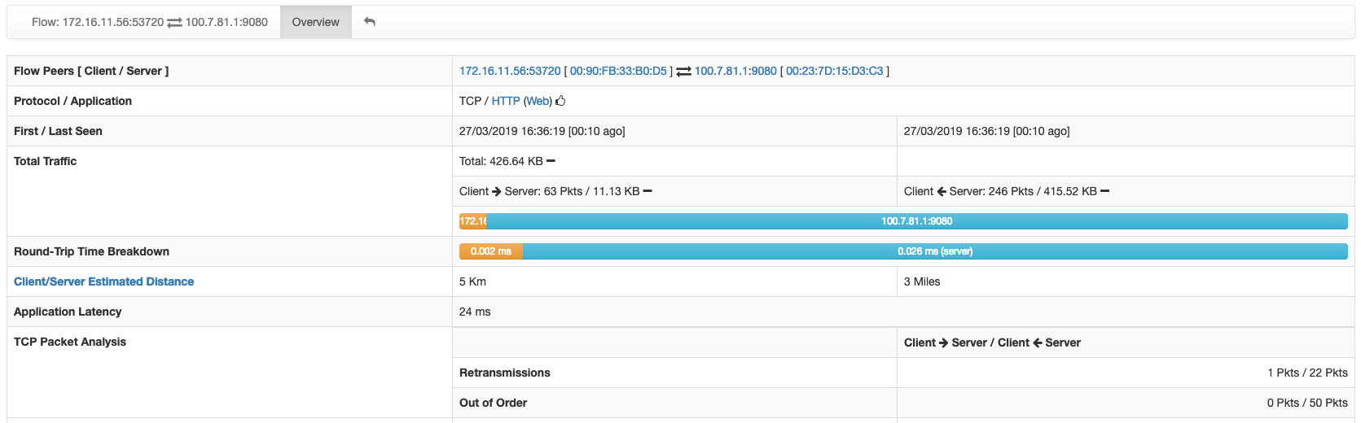Select the last seen timestamp in the right column
Image resolution: width=1361 pixels, height=423 pixels.
(986, 131)
